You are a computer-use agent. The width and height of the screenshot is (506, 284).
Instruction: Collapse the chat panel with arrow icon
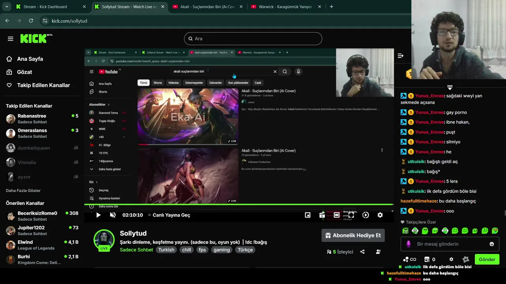[x=400, y=56]
